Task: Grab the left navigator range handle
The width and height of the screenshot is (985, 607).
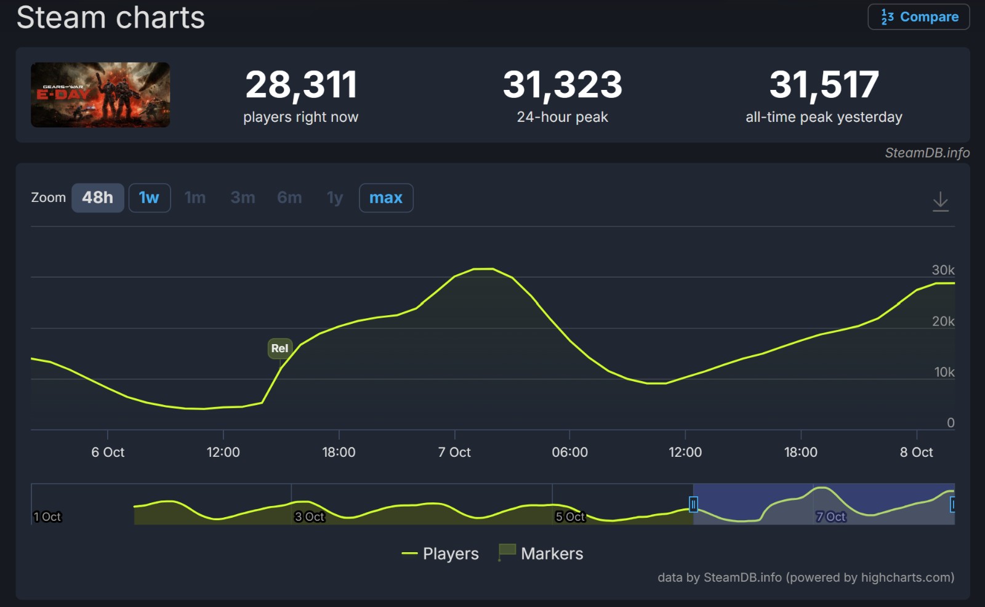Action: coord(693,505)
